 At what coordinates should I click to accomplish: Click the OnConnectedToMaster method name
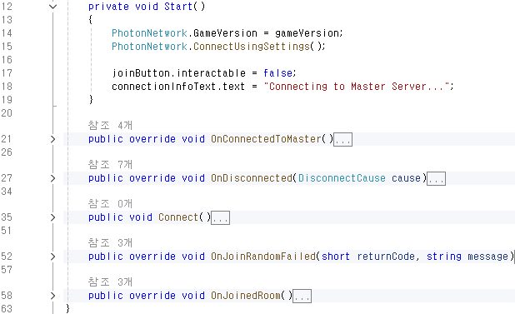(266, 139)
